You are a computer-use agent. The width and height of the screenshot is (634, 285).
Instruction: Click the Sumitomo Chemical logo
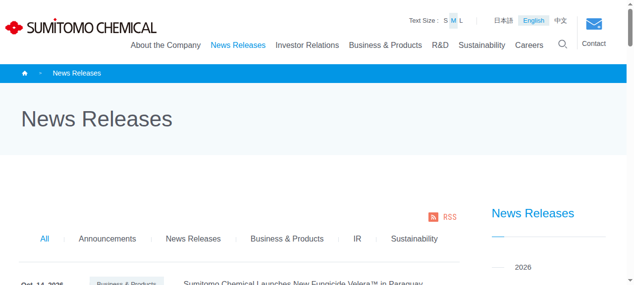(81, 27)
